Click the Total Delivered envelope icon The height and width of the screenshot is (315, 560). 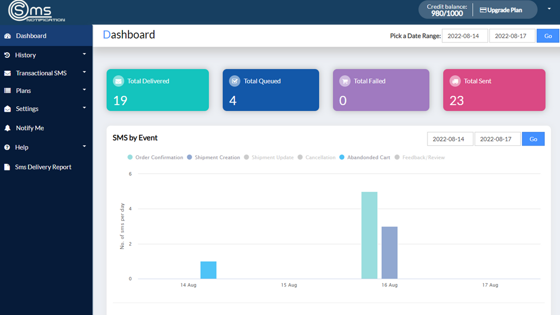coord(119,81)
